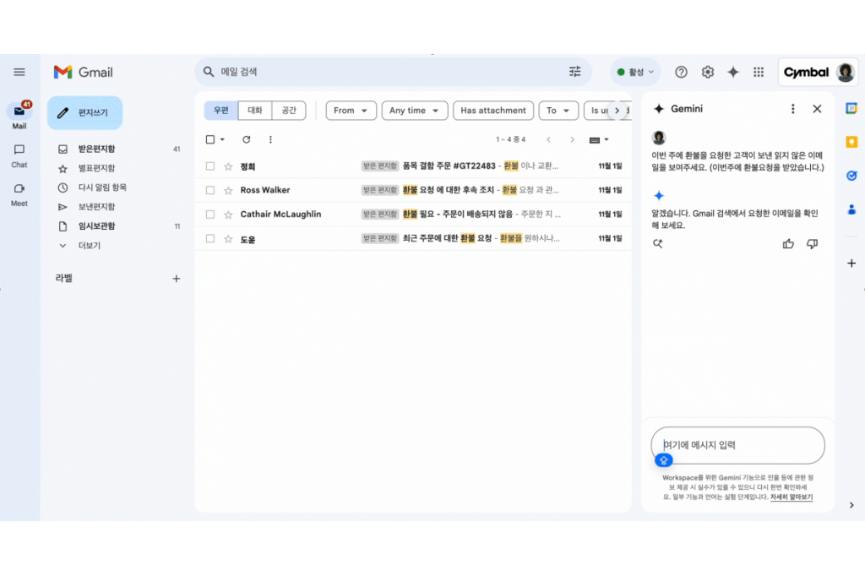Click the Gemini message input field
This screenshot has height=576, width=865.
(x=737, y=445)
